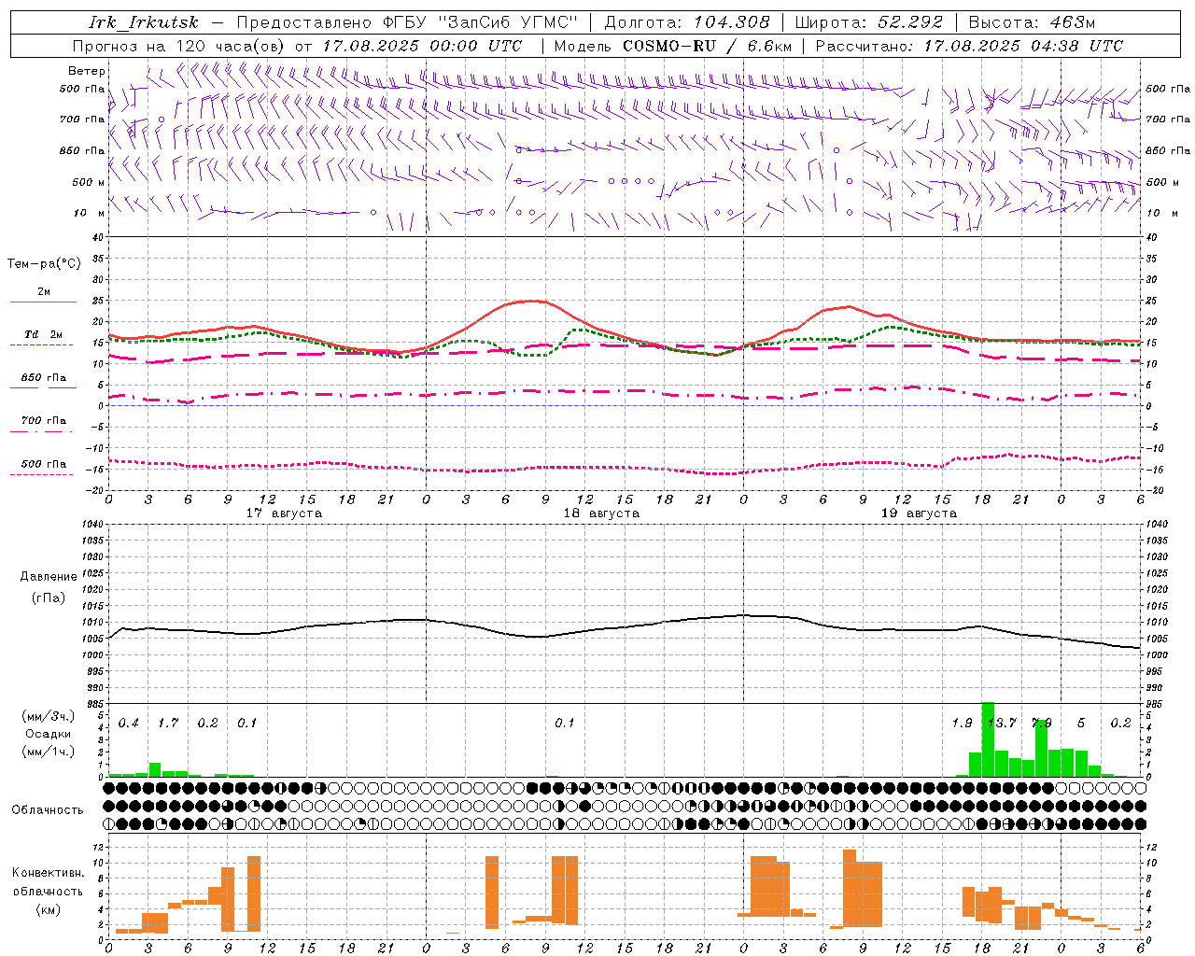Click the Облачность cloud cover label
The image size is (1195, 956).
click(x=48, y=810)
